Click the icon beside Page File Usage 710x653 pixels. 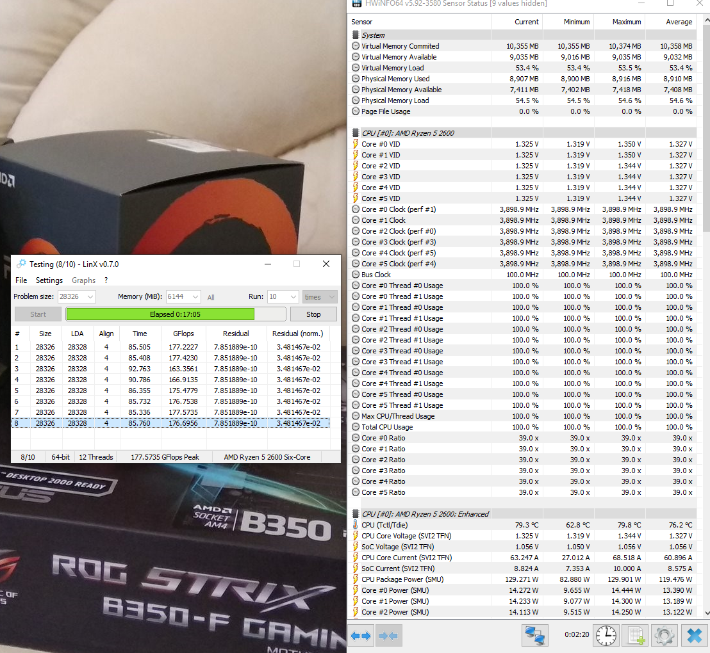356,111
